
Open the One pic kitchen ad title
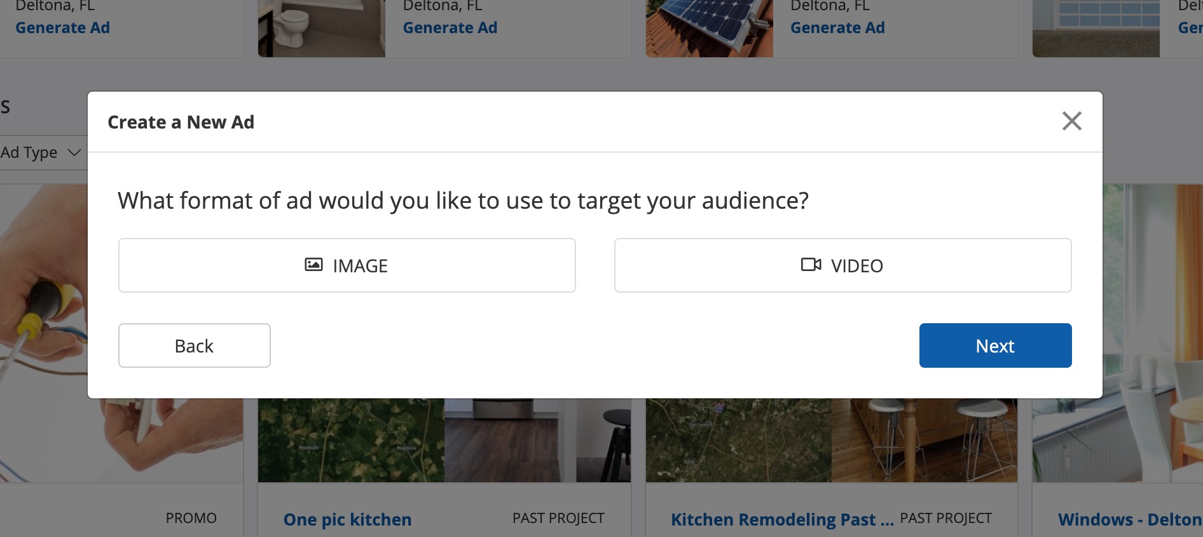[x=347, y=519]
